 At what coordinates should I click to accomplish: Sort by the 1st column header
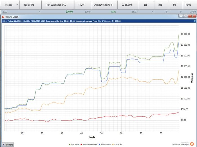coord(145,5)
